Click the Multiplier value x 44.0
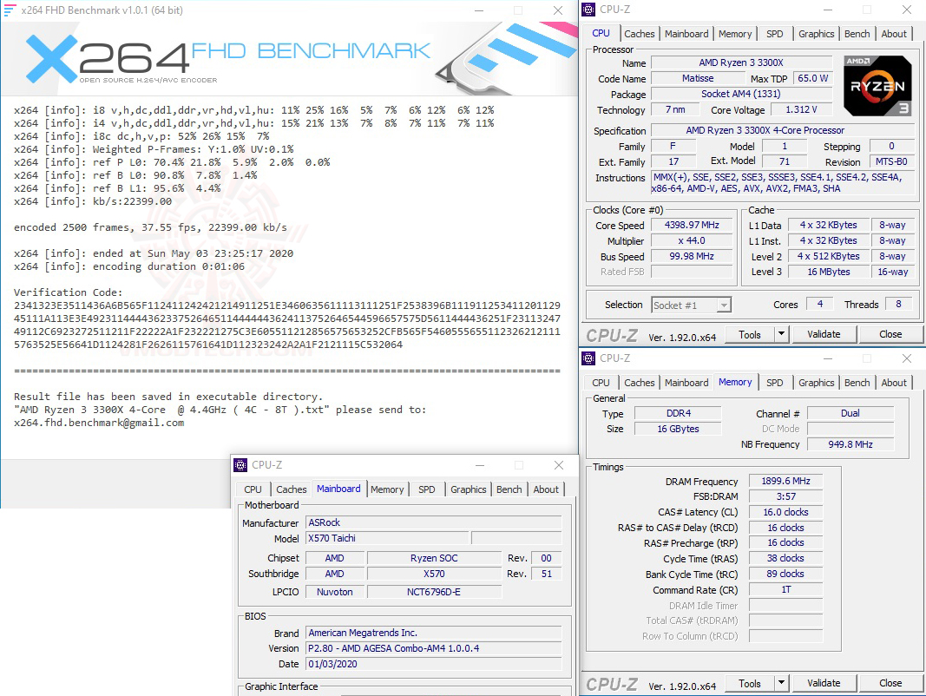 pos(692,241)
